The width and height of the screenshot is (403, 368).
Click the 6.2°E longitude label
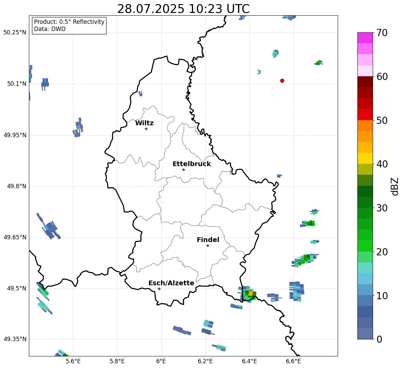tap(205, 361)
